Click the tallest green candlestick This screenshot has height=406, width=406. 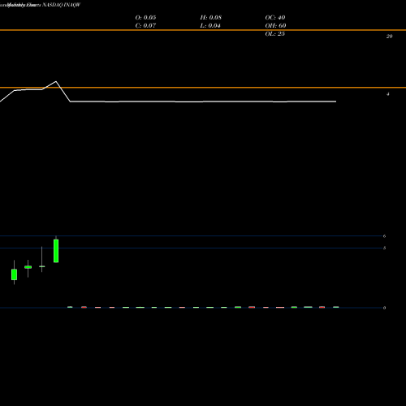point(56,251)
